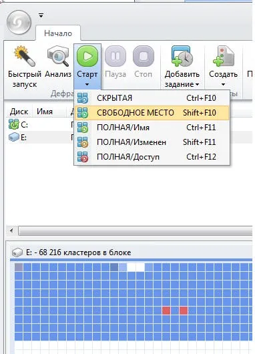Screen dimensions: 255x354
Task: Click the disabled Стоп button
Action: pyautogui.click(x=144, y=62)
